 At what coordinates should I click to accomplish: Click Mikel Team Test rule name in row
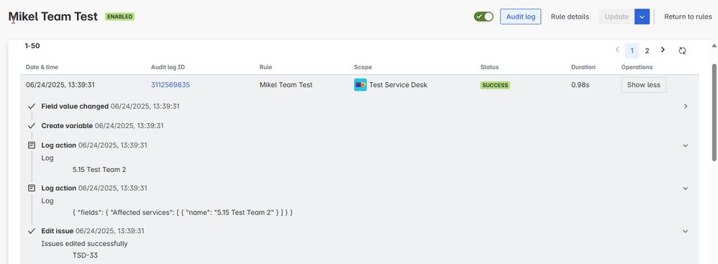click(x=286, y=85)
